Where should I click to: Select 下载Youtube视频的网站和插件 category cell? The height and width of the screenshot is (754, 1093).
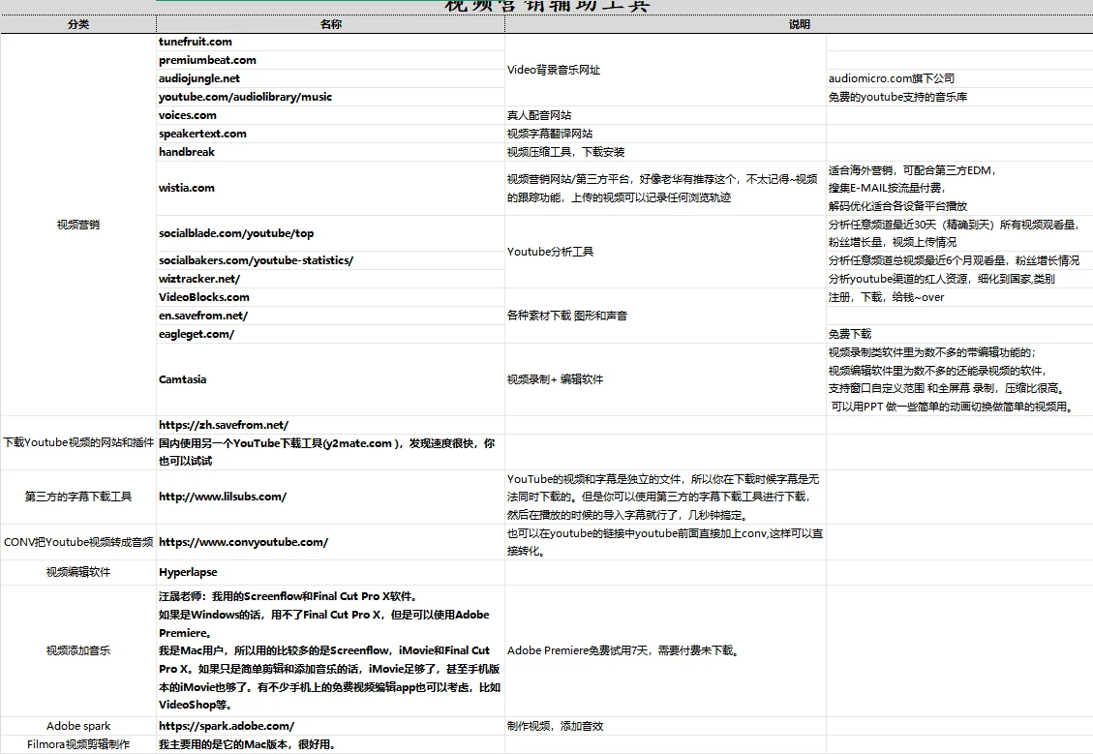point(78,442)
